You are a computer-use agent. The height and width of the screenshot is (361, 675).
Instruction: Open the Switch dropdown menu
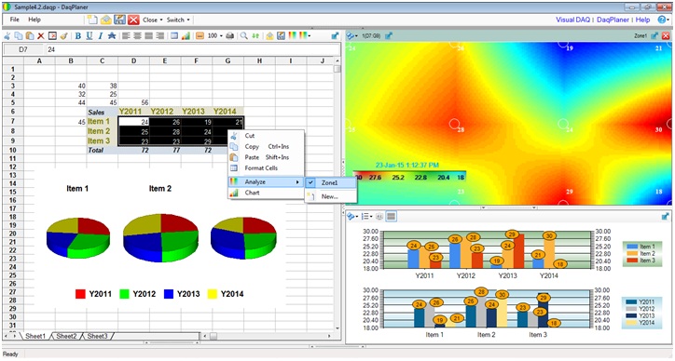178,20
